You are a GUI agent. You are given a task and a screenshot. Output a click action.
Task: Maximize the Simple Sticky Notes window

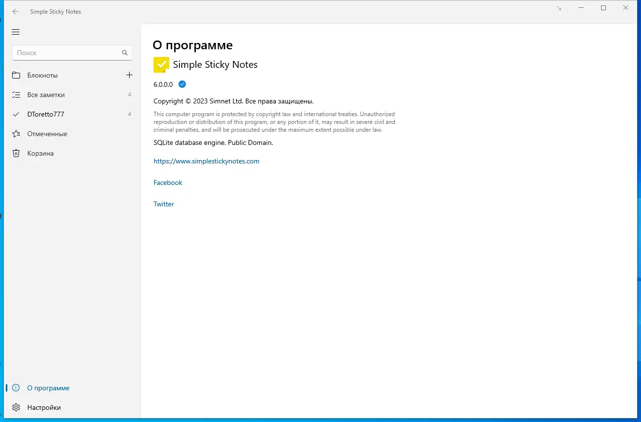[603, 8]
